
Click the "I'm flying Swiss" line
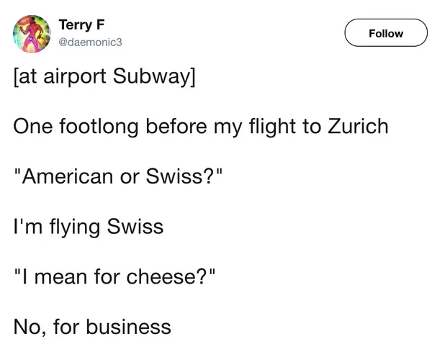click(89, 227)
